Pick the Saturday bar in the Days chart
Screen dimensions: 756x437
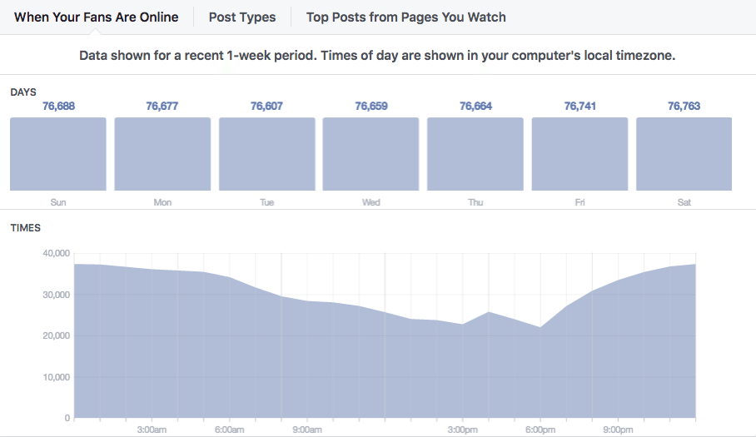(684, 154)
